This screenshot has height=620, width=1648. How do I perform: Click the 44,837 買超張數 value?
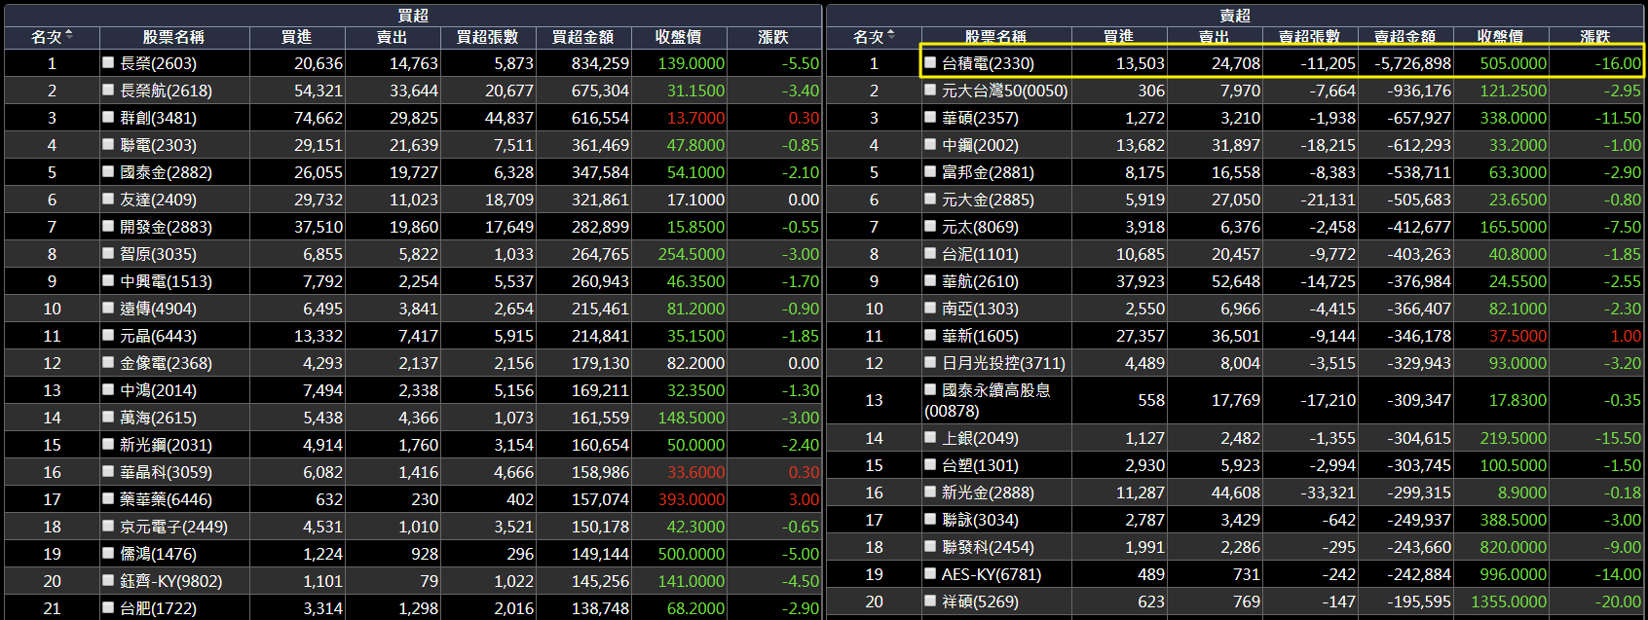click(x=508, y=118)
